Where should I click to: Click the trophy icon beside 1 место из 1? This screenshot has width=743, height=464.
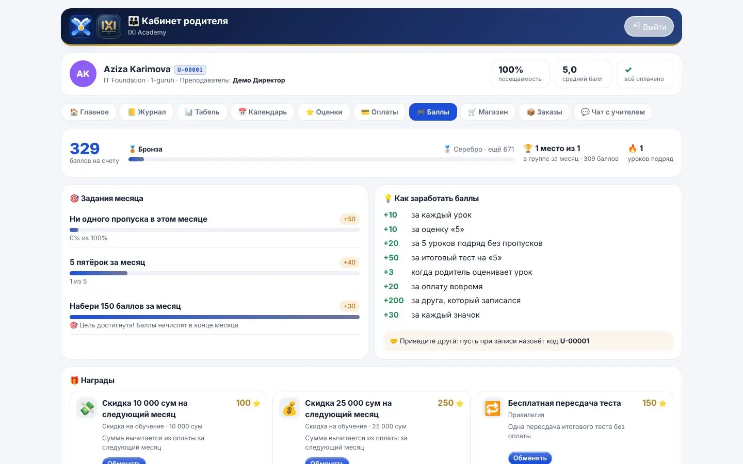528,148
